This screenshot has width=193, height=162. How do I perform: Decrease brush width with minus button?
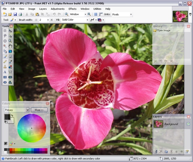(36, 20)
